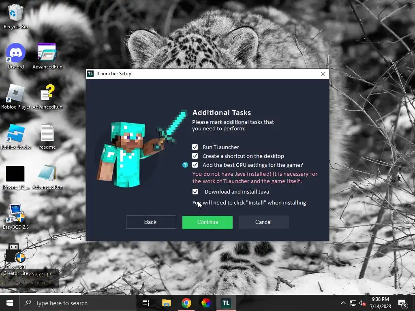Viewport: 415px width, 311px height.
Task: Select the Roblox Studio desktop shortcut
Action: coord(16,137)
